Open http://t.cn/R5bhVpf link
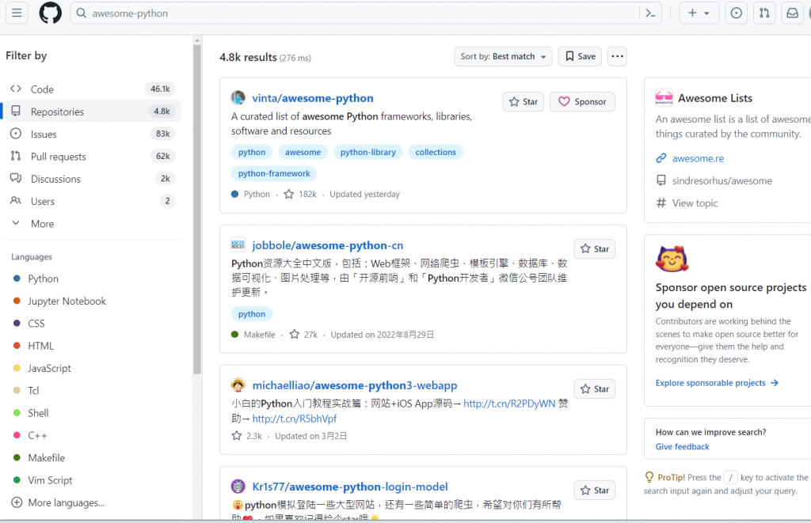Viewport: 811px width, 523px height. pyautogui.click(x=295, y=419)
